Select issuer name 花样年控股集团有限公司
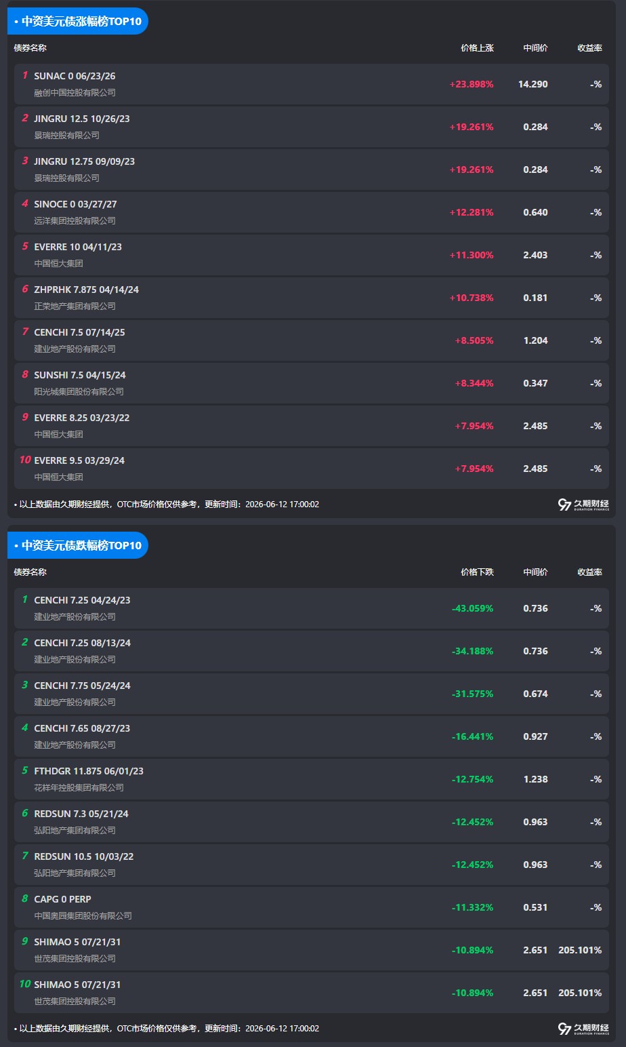626x1047 pixels. pos(79,787)
